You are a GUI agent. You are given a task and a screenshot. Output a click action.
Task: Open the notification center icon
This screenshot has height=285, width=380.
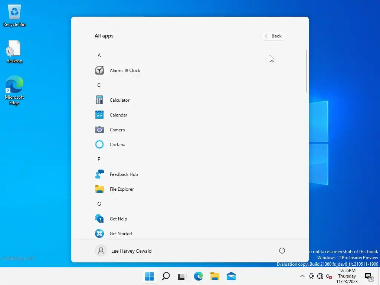pyautogui.click(x=368, y=276)
